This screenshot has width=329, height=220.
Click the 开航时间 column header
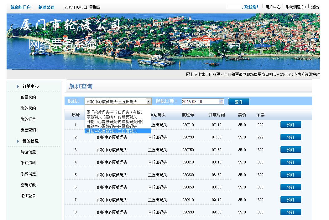click(217, 115)
